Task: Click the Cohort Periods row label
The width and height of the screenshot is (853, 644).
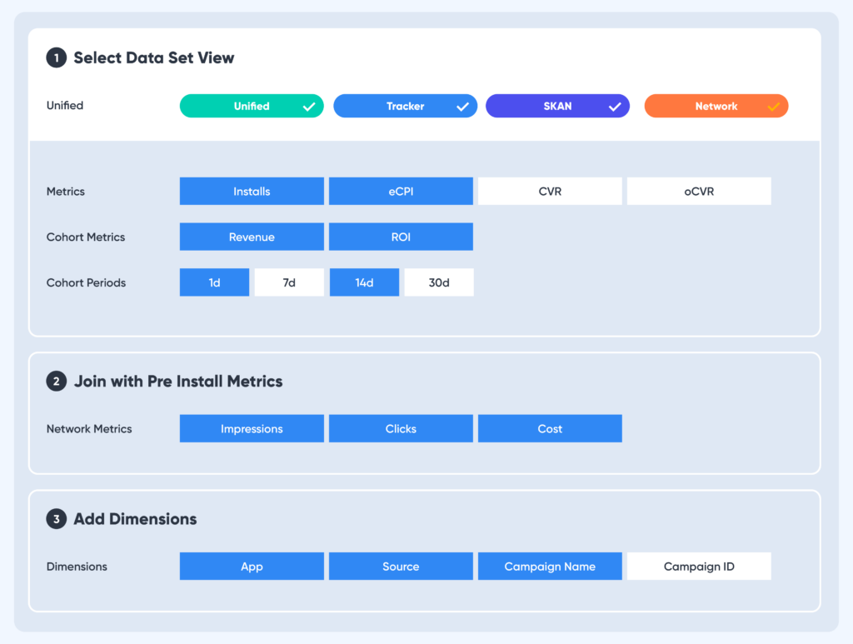Action: (86, 282)
